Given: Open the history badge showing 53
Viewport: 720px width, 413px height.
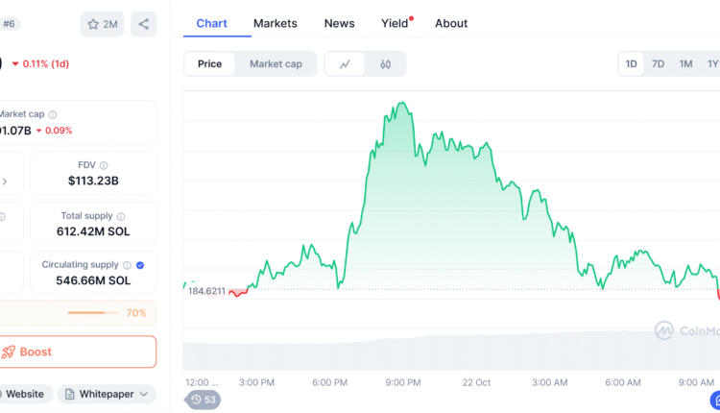Looking at the screenshot, I should (x=204, y=399).
